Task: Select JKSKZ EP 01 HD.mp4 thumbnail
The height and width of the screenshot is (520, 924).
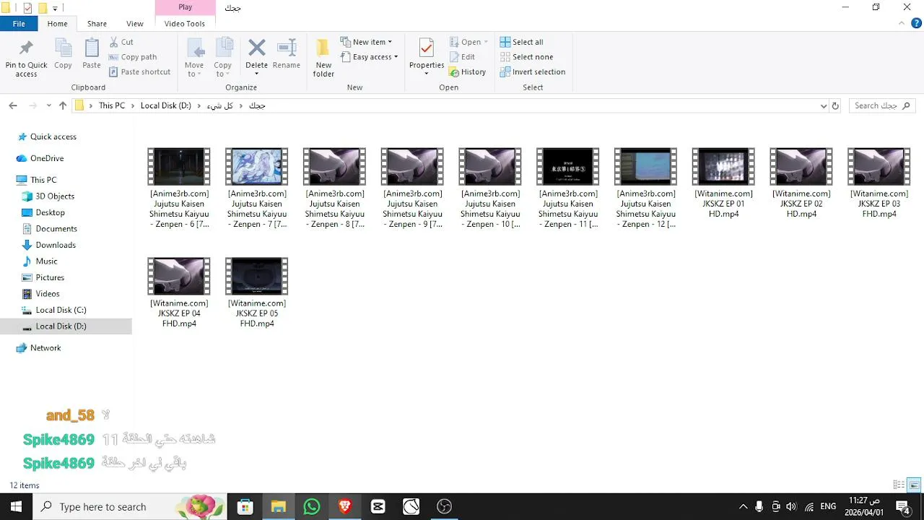Action: (723, 167)
